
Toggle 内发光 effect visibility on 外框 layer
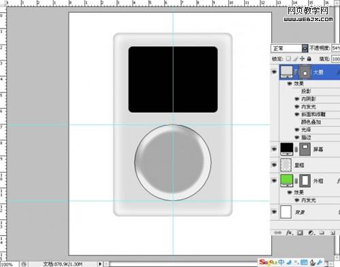coord(297,200)
